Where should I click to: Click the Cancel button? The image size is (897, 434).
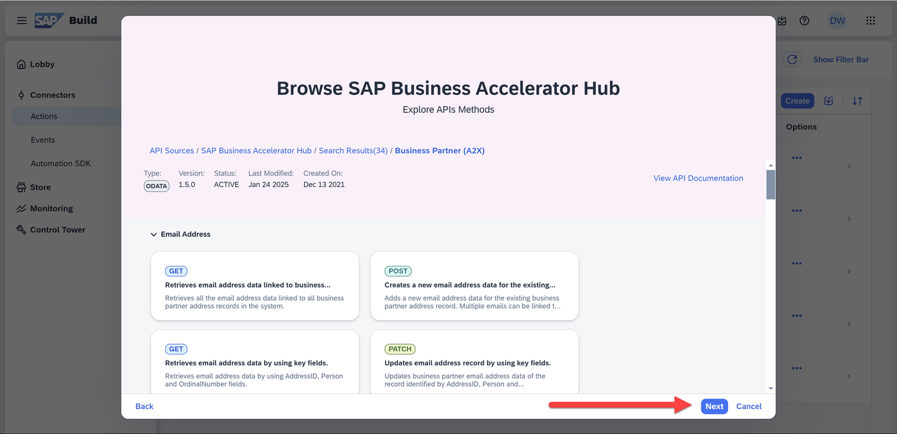(x=749, y=406)
